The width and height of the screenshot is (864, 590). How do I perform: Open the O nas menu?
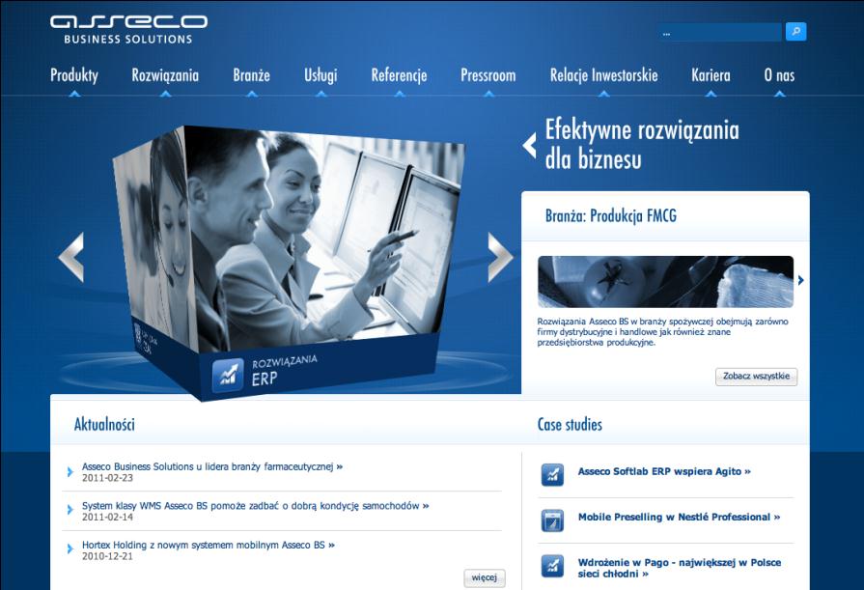pyautogui.click(x=779, y=75)
